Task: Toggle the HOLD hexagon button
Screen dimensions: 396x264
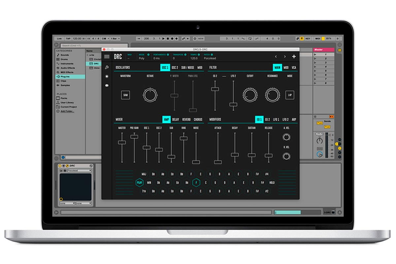Action: click(x=272, y=182)
